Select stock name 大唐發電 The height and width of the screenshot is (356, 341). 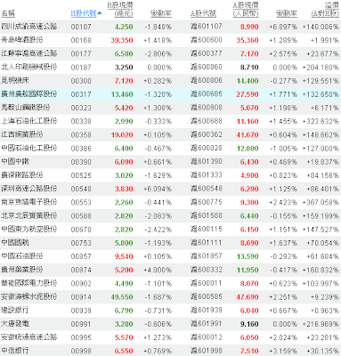[x=15, y=323]
